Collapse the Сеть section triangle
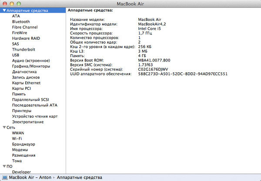 (x=4, y=127)
